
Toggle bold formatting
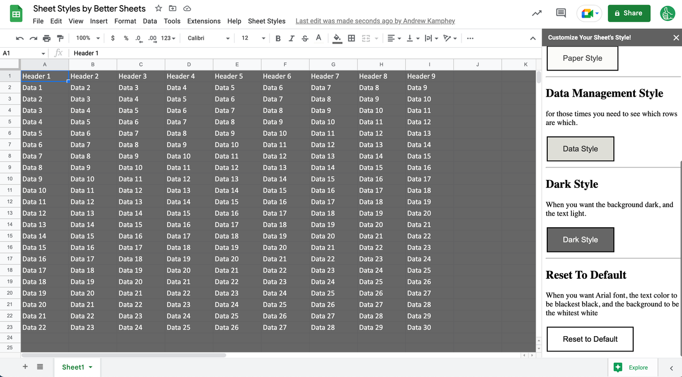coord(278,37)
